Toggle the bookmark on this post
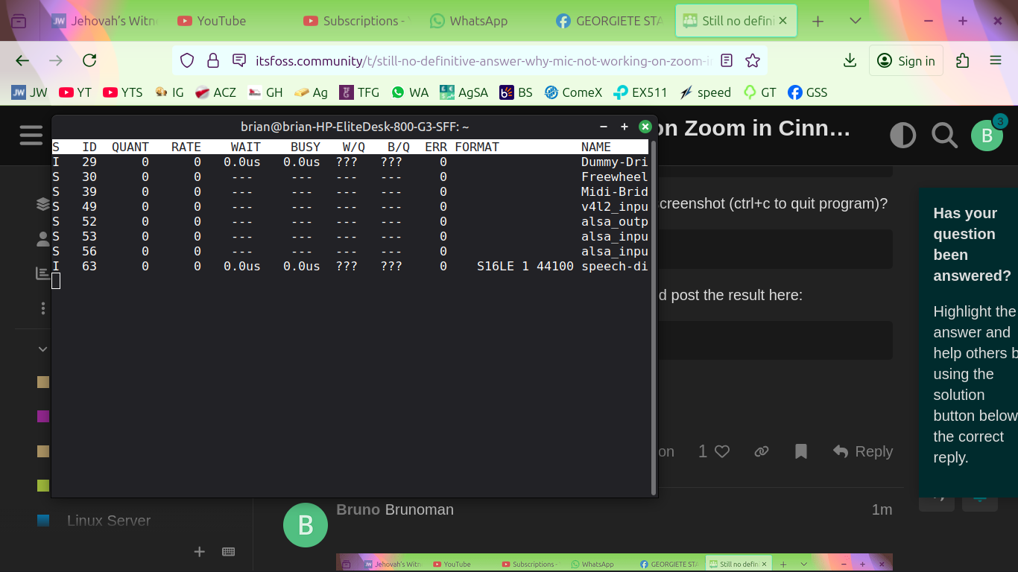 (x=801, y=451)
